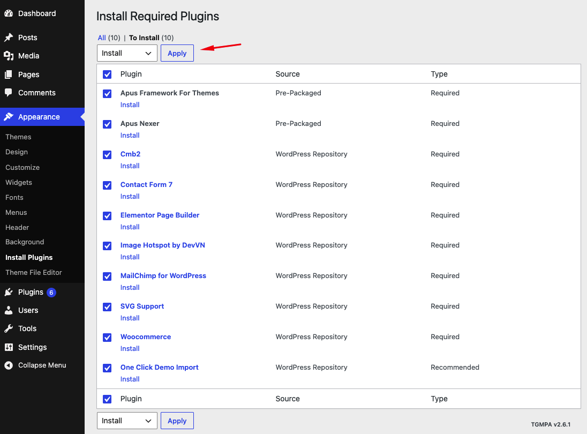Image resolution: width=587 pixels, height=434 pixels.
Task: Open Fonts submenu item
Action: [x=14, y=197]
